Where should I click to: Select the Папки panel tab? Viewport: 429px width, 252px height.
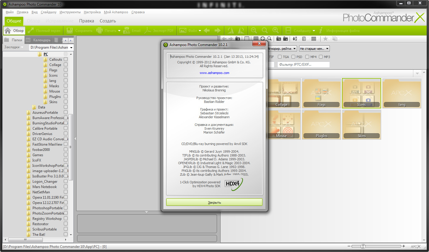click(14, 40)
